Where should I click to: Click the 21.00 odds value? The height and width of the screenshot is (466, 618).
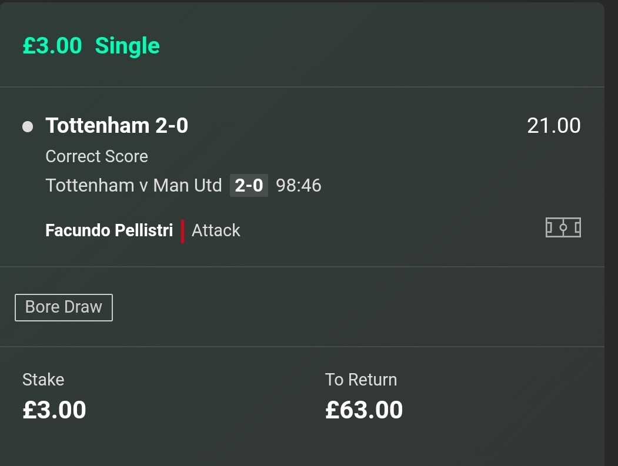click(554, 126)
